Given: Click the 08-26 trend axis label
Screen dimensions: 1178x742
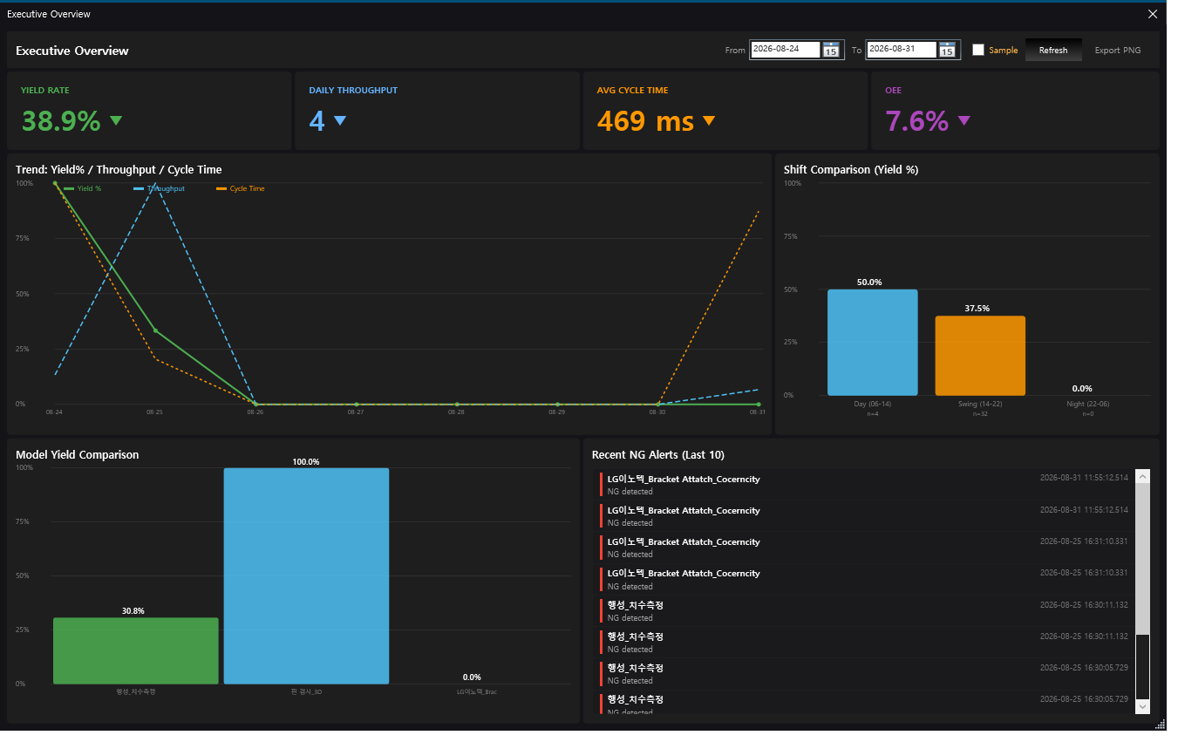Looking at the screenshot, I should tap(255, 412).
